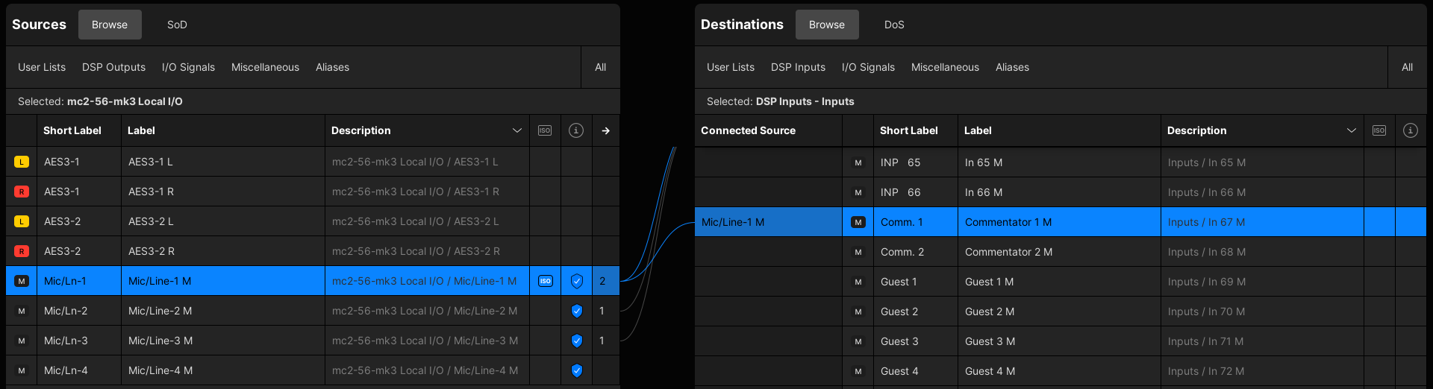
Task: Toggle the shield icon on the Mic/Line-2 M row
Action: point(576,311)
